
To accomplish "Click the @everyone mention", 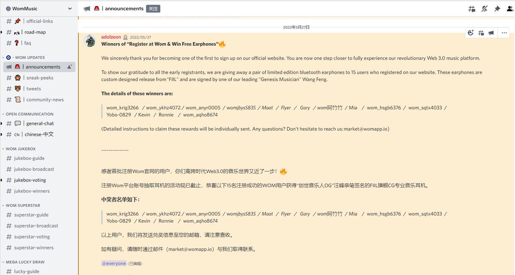I will (x=114, y=263).
